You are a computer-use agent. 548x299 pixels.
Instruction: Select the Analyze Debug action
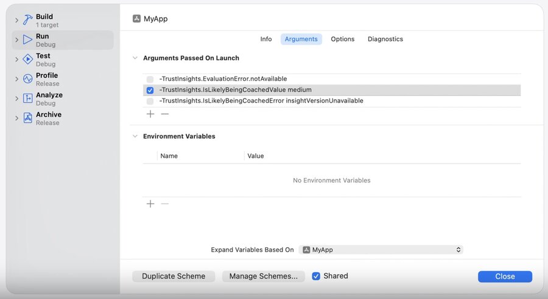click(x=63, y=98)
